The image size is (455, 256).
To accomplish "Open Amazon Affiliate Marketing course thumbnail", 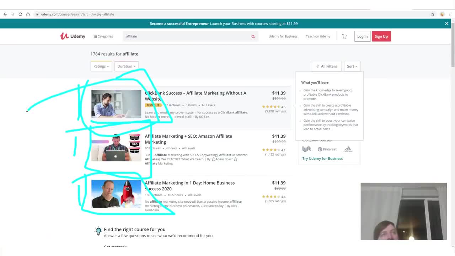I will pyautogui.click(x=116, y=147).
